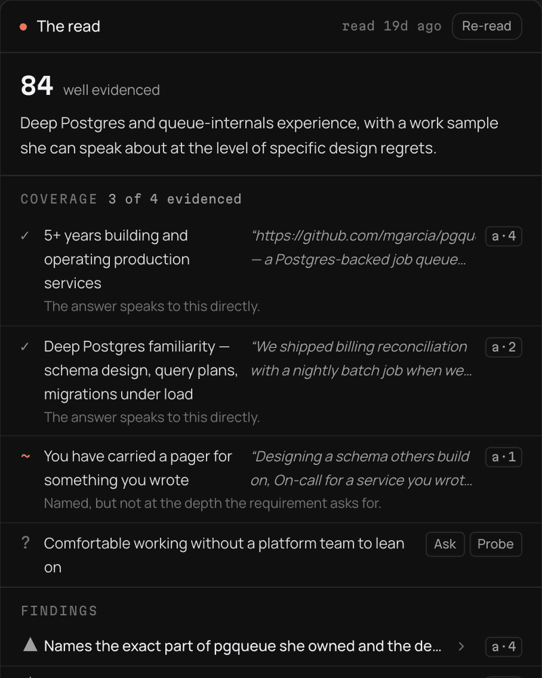Click the orange status dot beside The read

tap(23, 27)
